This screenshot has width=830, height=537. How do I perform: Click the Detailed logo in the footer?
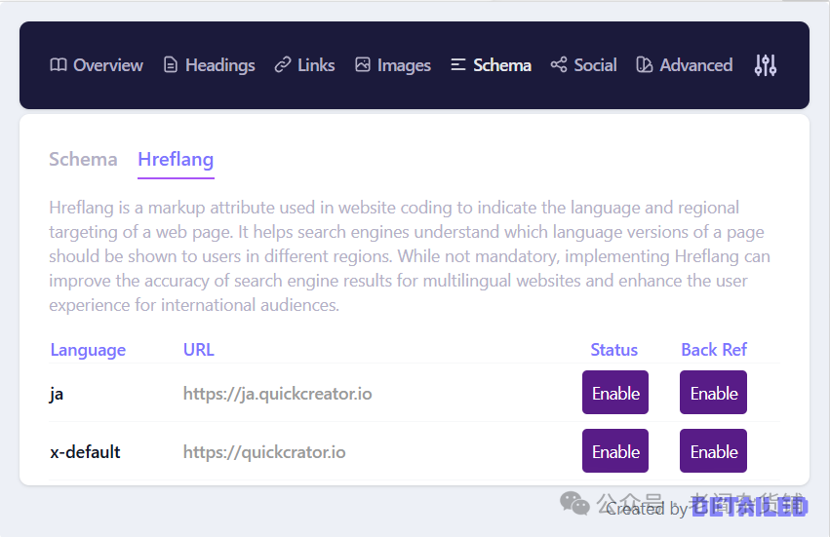749,506
